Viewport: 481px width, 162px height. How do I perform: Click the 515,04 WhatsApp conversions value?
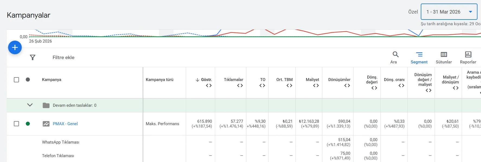click(344, 140)
